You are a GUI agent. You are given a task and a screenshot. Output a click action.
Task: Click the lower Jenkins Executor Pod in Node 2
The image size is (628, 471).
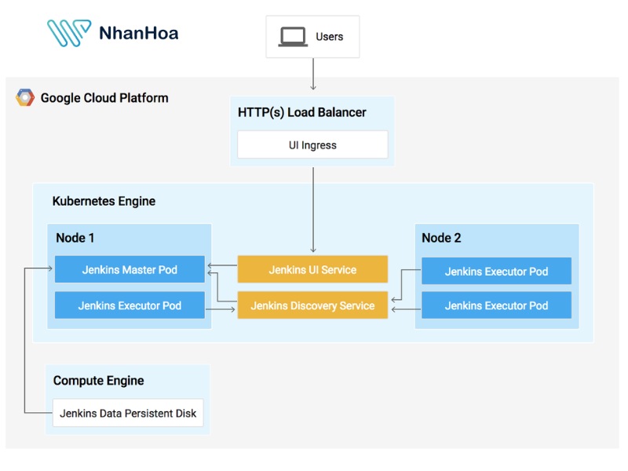pyautogui.click(x=497, y=305)
